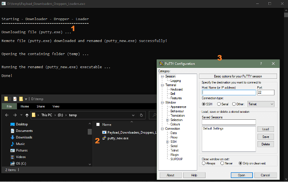Click the console window icon for Payload_Downloaders_Droppers_Loaders.exe
This screenshot has height=182, width=288.
pos(3,3)
